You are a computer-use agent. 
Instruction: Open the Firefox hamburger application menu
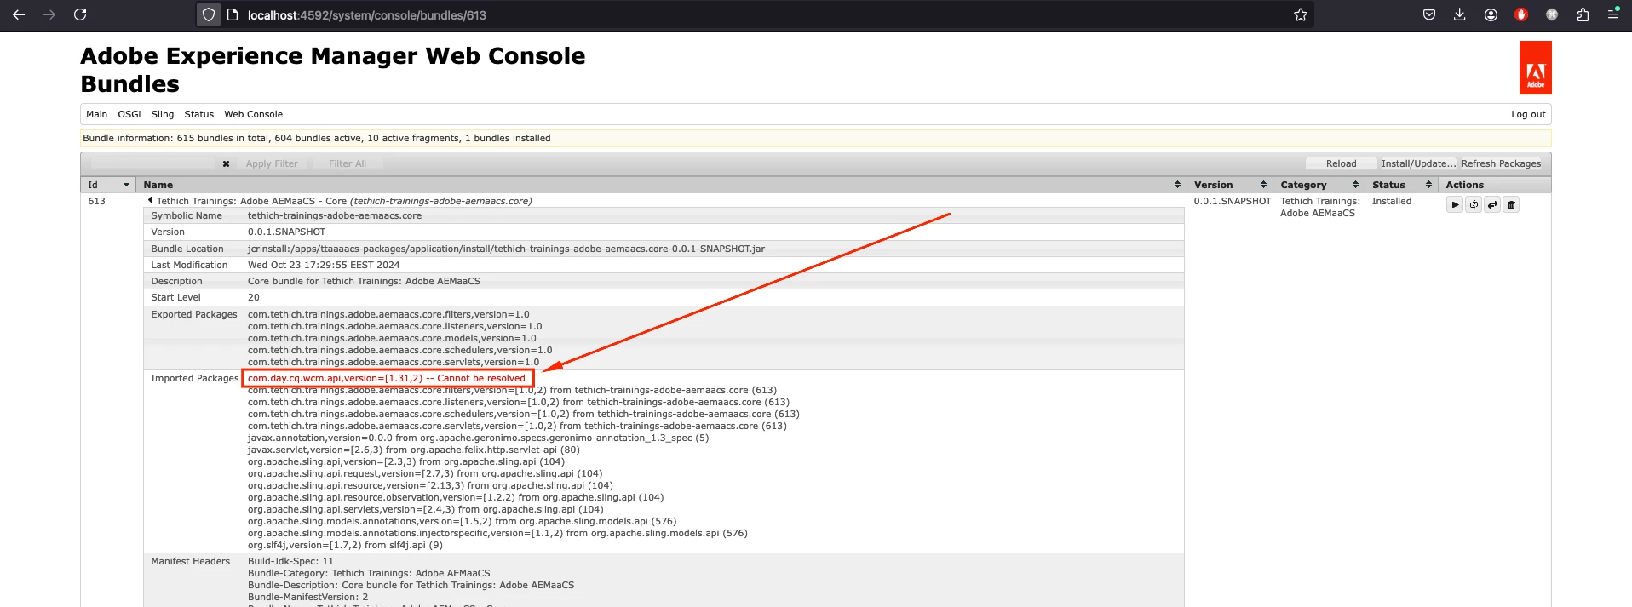pyautogui.click(x=1613, y=14)
